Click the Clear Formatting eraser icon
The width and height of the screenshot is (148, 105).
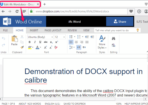(56, 47)
